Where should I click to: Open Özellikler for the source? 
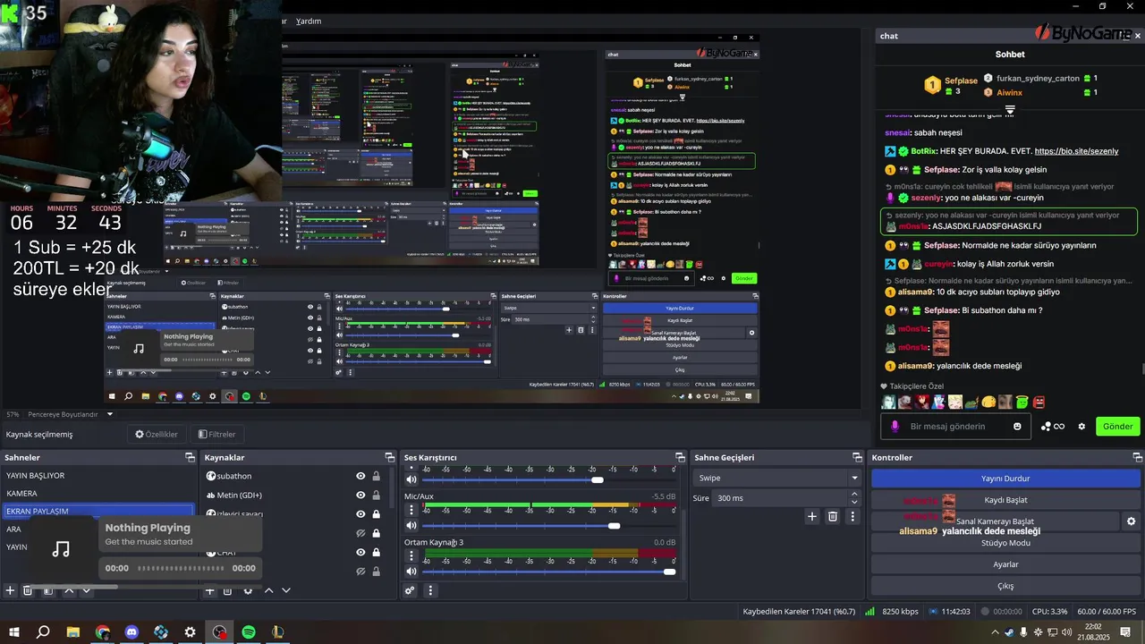(157, 434)
